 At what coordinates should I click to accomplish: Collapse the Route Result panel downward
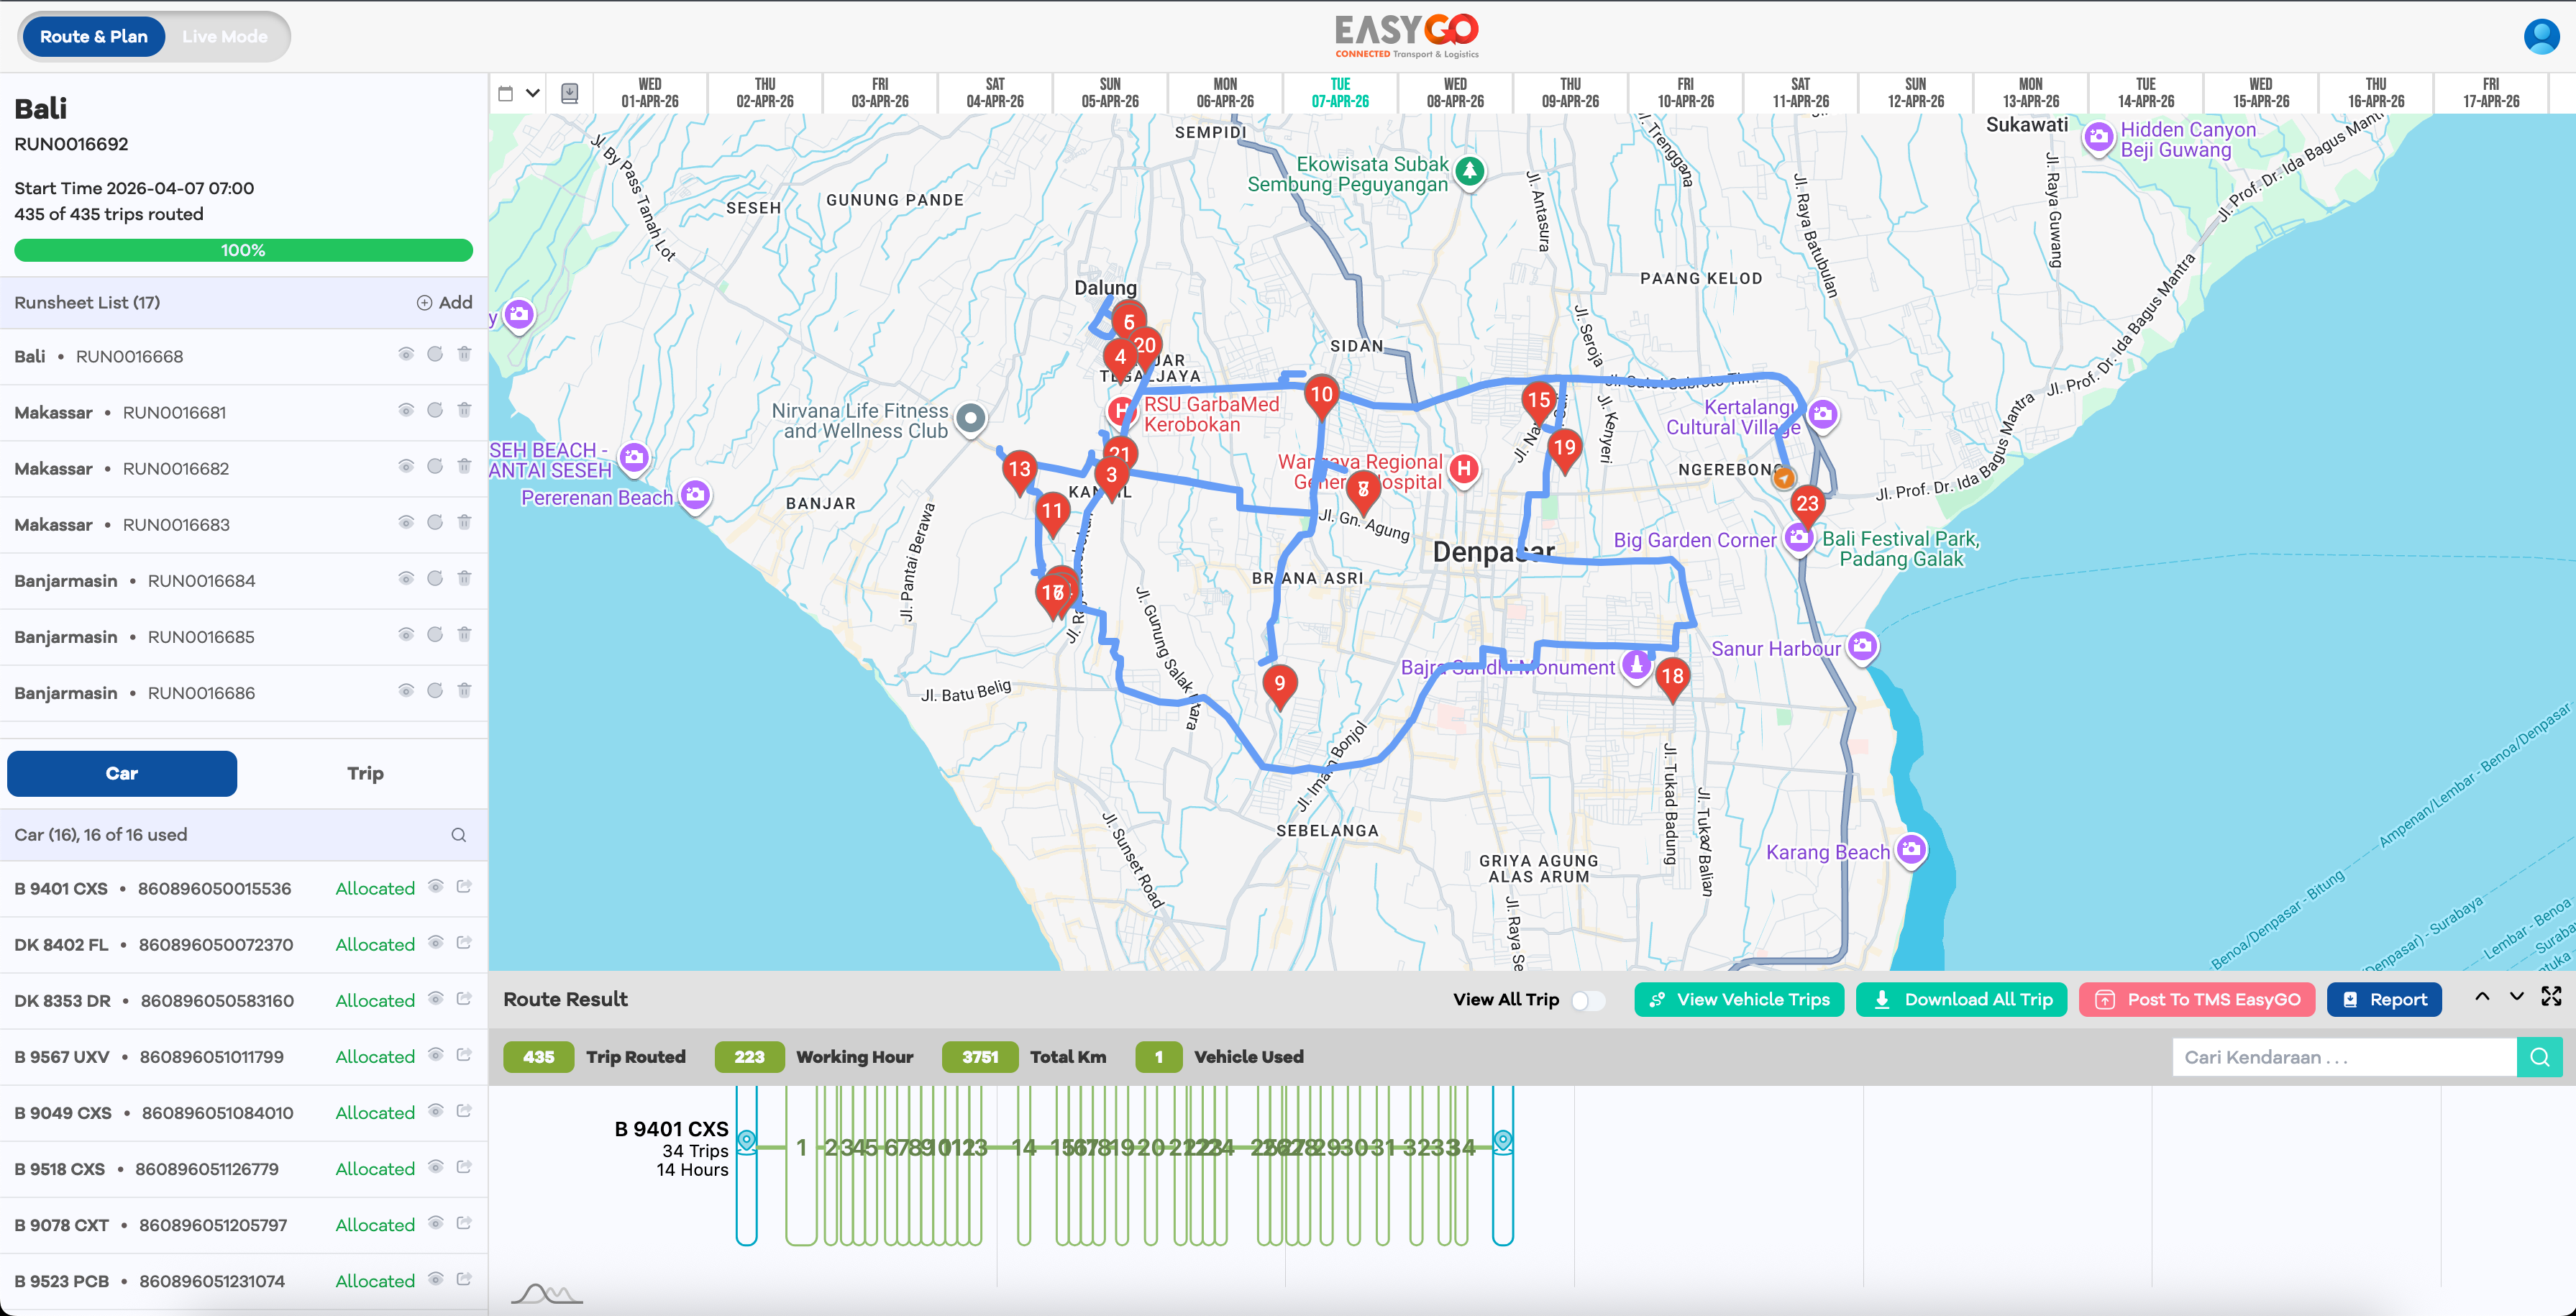tap(2518, 997)
